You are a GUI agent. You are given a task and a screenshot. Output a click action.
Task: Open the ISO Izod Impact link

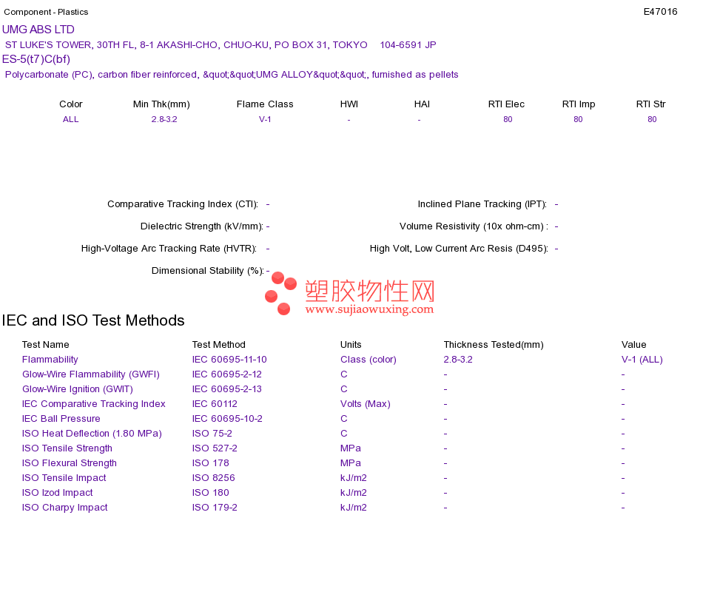click(x=58, y=492)
